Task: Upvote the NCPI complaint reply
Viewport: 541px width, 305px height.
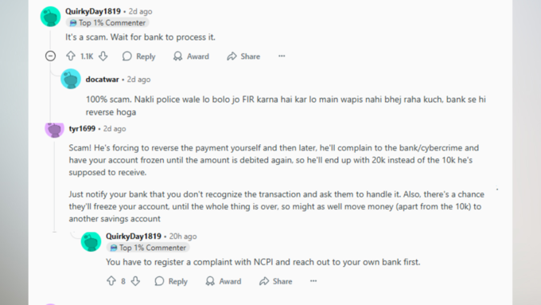Action: [111, 281]
